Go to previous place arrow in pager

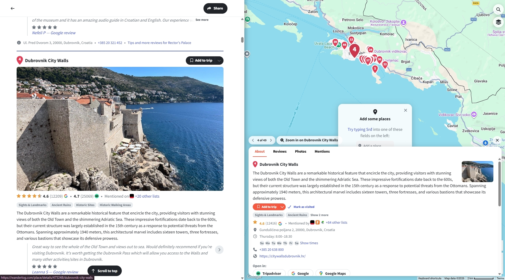pos(253,140)
